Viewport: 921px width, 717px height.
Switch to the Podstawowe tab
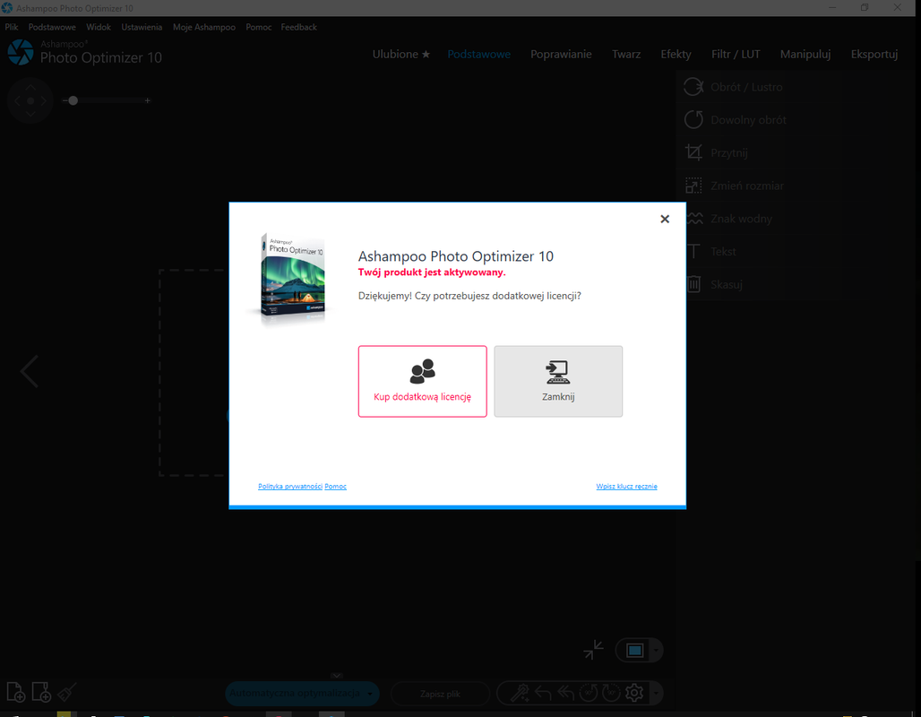pyautogui.click(x=478, y=54)
